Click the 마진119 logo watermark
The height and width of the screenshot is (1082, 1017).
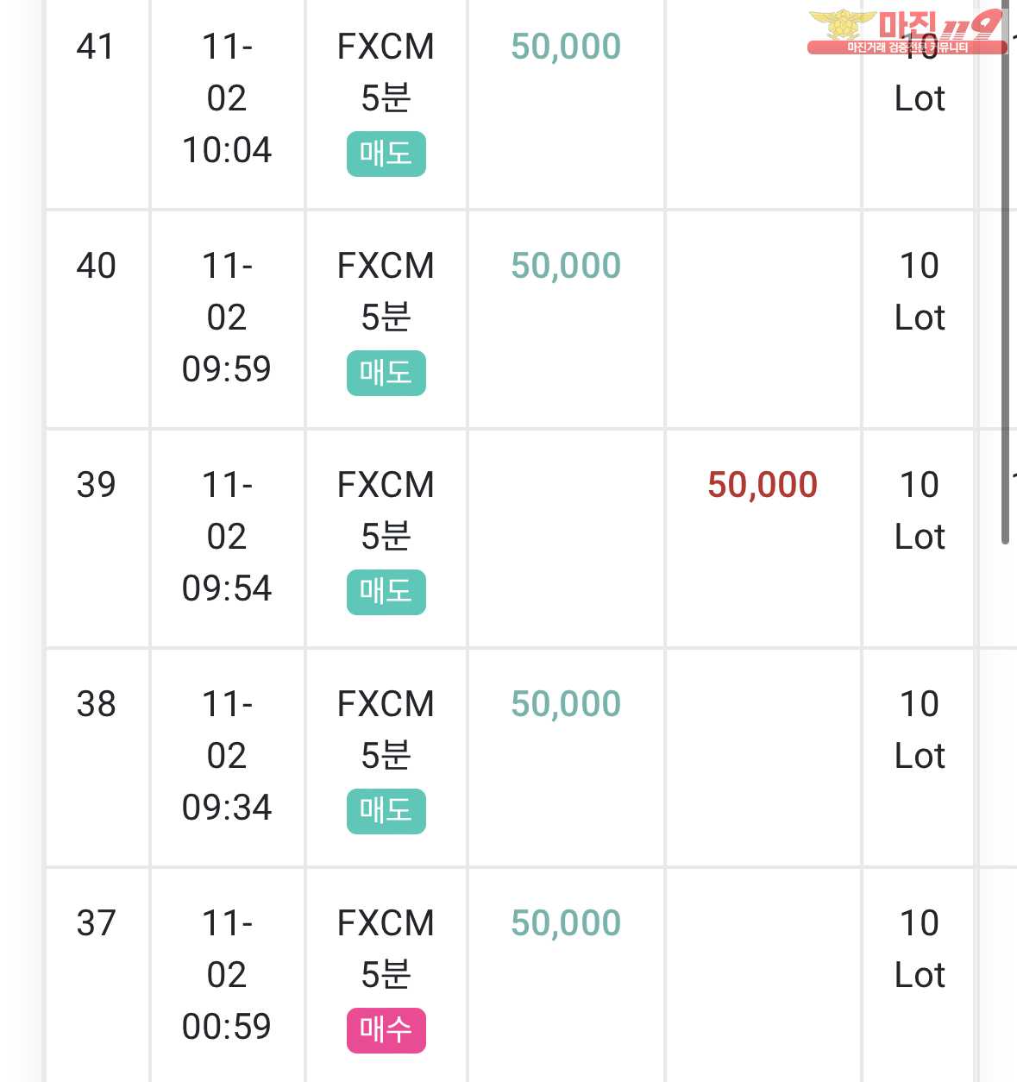pyautogui.click(x=907, y=32)
